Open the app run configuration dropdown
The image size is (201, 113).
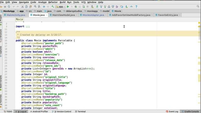[61, 7]
